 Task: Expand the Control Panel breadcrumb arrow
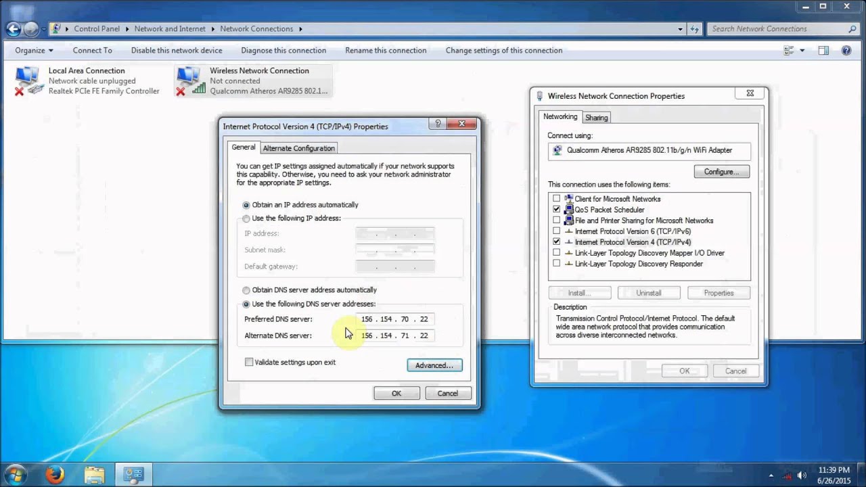[128, 29]
